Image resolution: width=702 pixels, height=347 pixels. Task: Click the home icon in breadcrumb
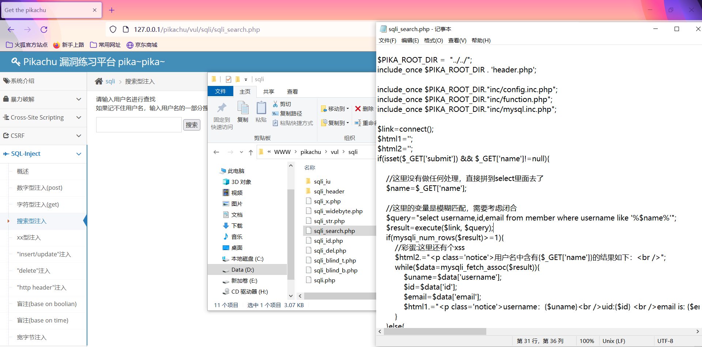[x=99, y=81]
